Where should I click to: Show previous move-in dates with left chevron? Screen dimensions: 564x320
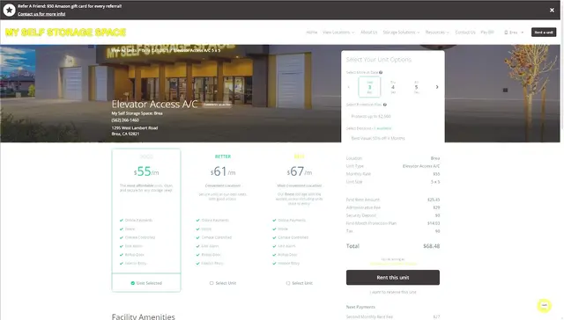coord(349,87)
